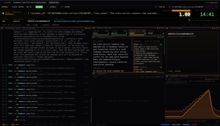Click the evidence chain scrollbar
Image resolution: width=220 pixels, height=126 pixels.
pyautogui.click(x=164, y=47)
